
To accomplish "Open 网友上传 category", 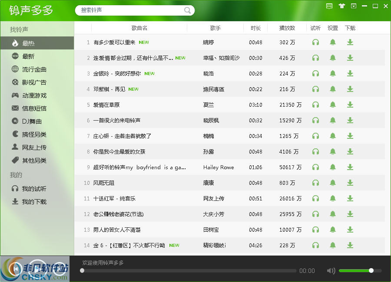I will click(37, 148).
